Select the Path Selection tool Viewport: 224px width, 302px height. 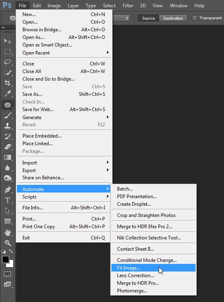[8, 211]
